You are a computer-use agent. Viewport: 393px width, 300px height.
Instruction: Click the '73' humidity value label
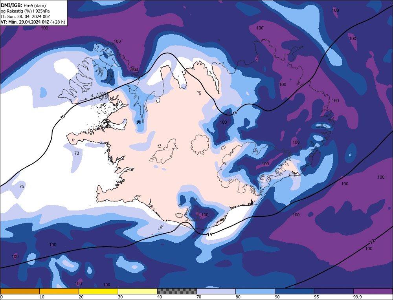point(77,153)
